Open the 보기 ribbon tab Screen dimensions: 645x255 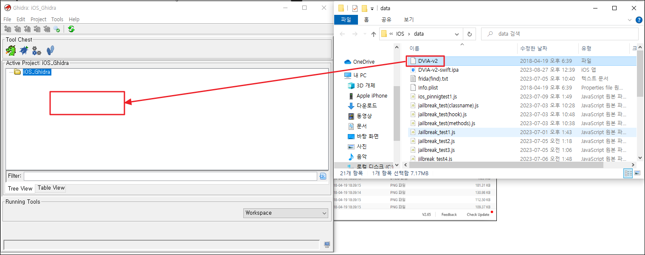pyautogui.click(x=408, y=20)
